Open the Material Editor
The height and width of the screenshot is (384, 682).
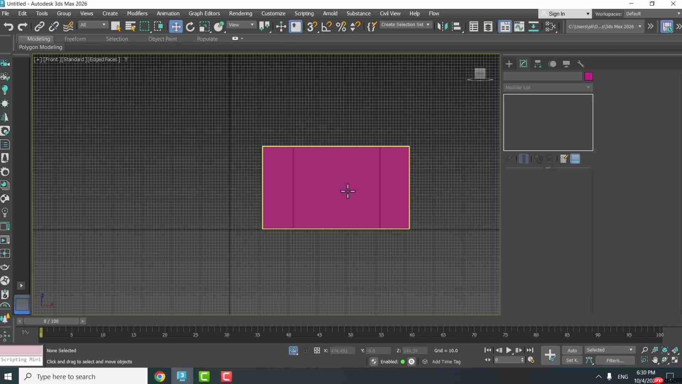coord(505,27)
